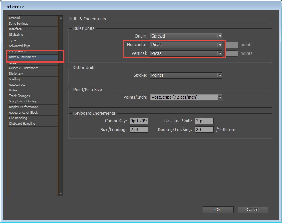Viewport: 282px width, 223px height.
Task: Select File Handling category
Action: point(33,118)
